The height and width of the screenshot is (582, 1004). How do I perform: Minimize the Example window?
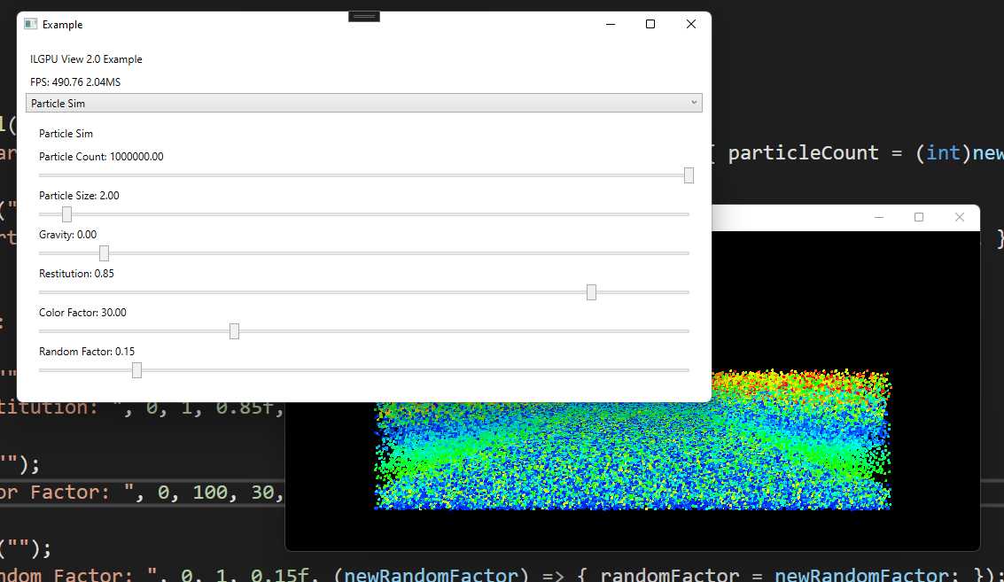click(611, 24)
